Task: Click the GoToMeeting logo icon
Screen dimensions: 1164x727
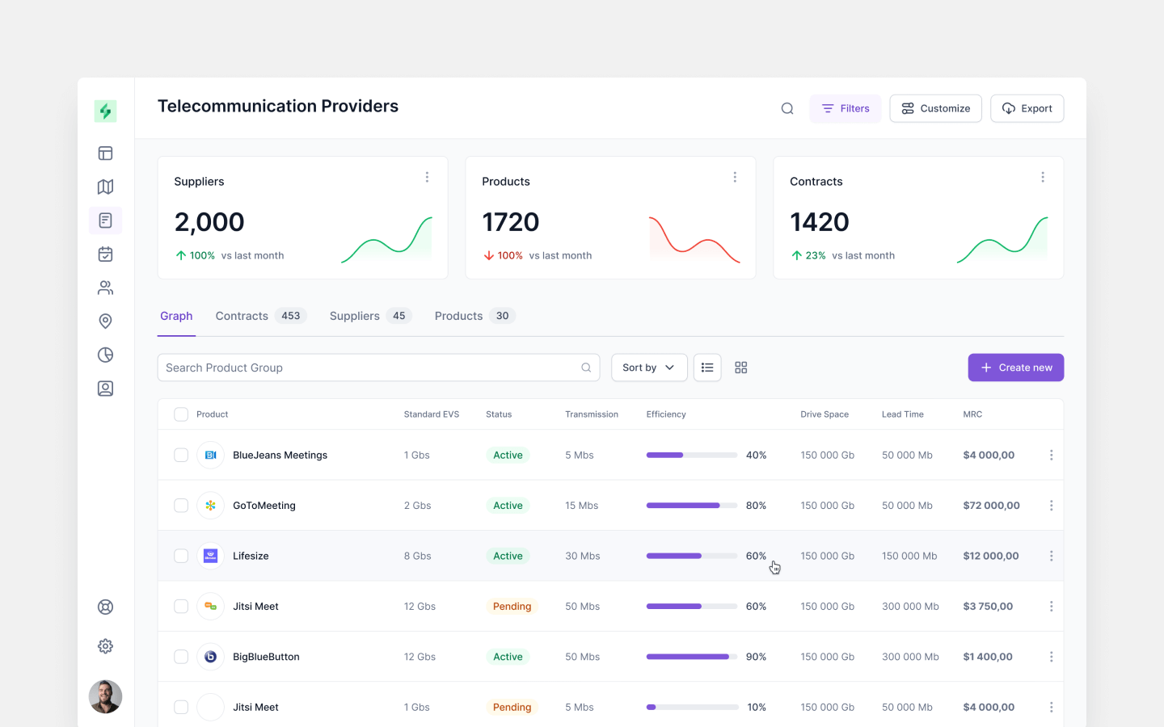Action: 210,506
